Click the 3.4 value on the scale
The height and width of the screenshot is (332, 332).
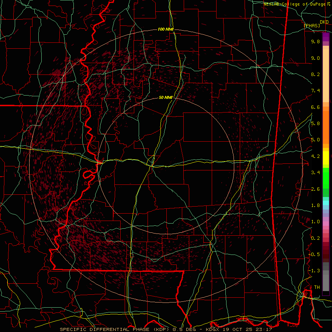pos(315,173)
